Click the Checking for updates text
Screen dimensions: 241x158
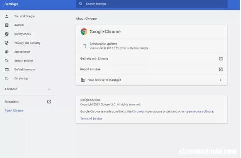coord(103,44)
